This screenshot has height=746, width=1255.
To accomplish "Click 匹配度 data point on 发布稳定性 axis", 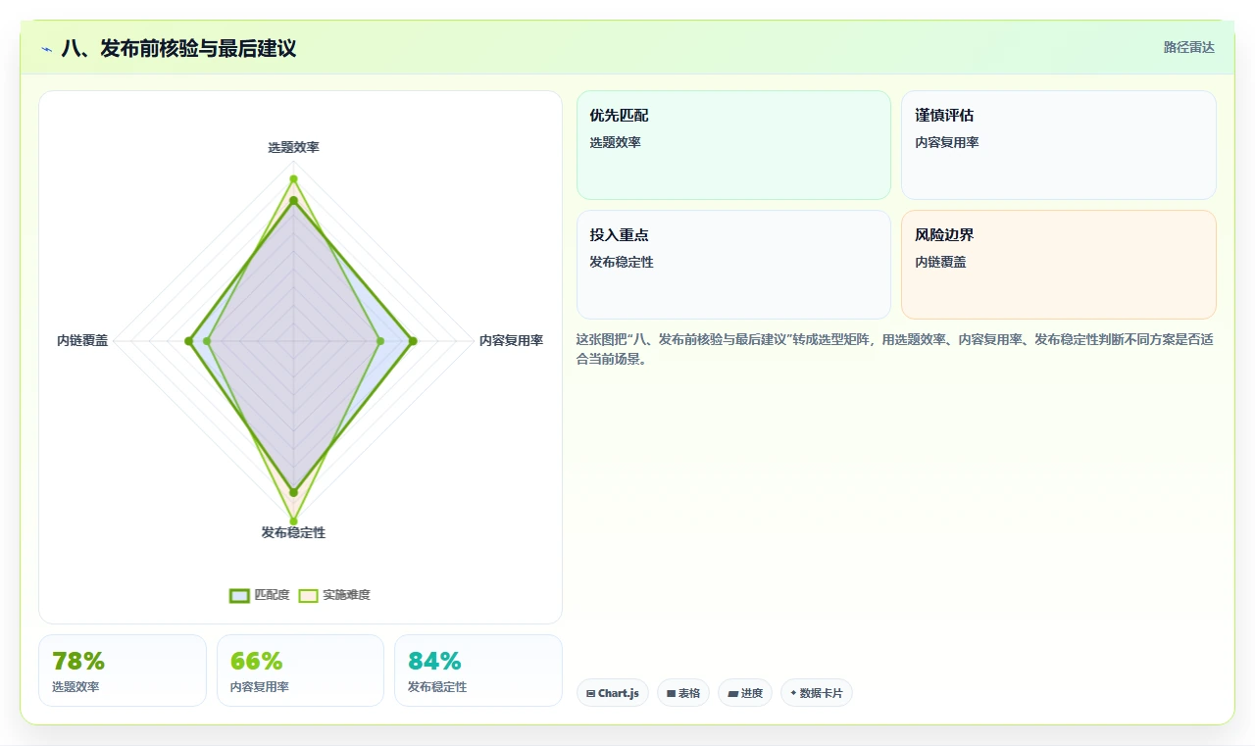I will [x=293, y=492].
